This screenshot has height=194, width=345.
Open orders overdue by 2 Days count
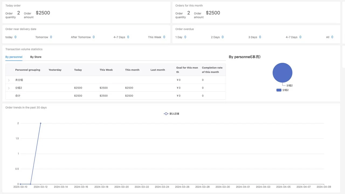click(223, 37)
